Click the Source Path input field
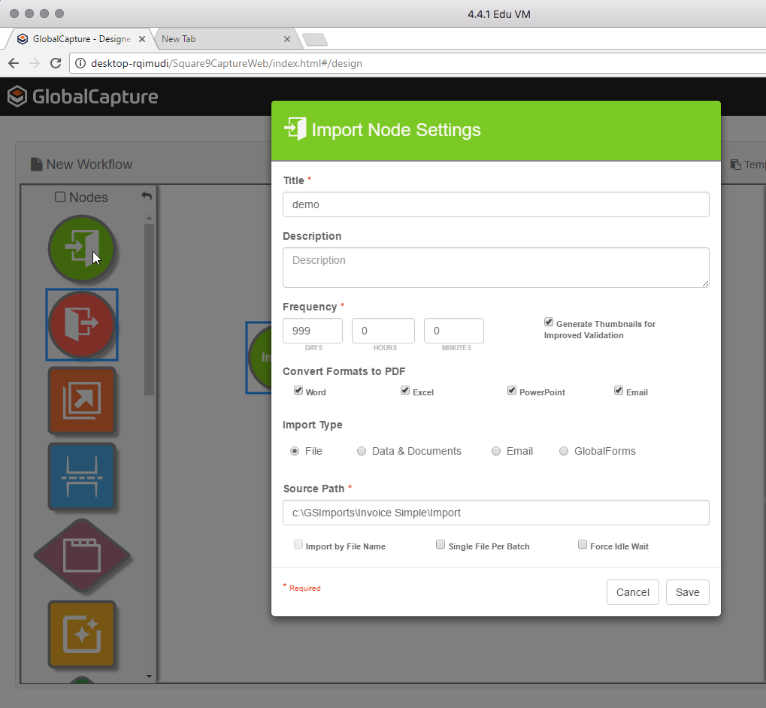766x708 pixels. click(x=495, y=513)
